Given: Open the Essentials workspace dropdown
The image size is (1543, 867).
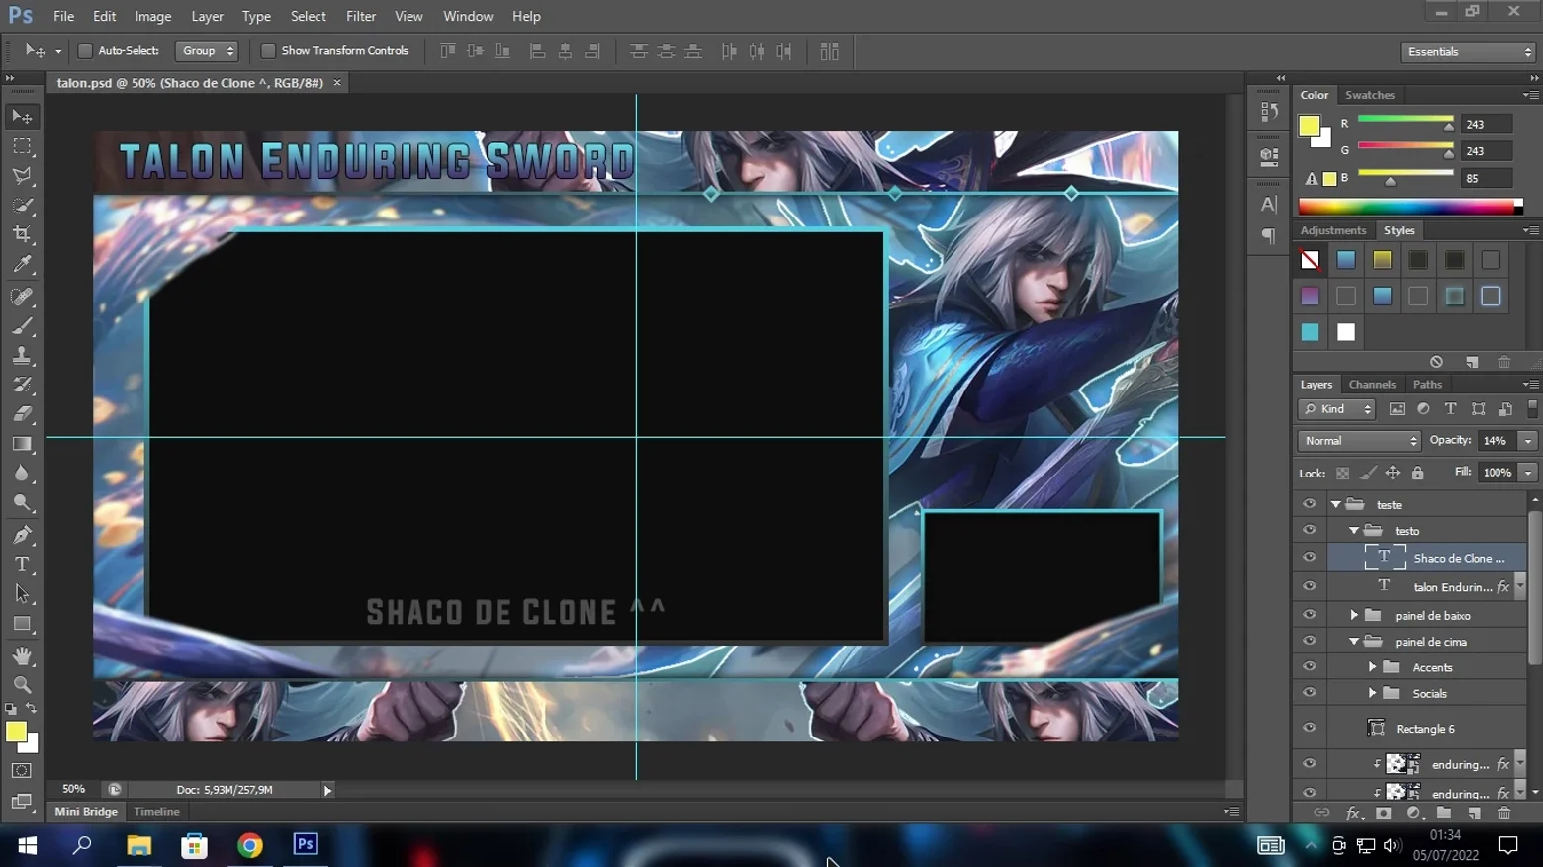Looking at the screenshot, I should (x=1468, y=52).
